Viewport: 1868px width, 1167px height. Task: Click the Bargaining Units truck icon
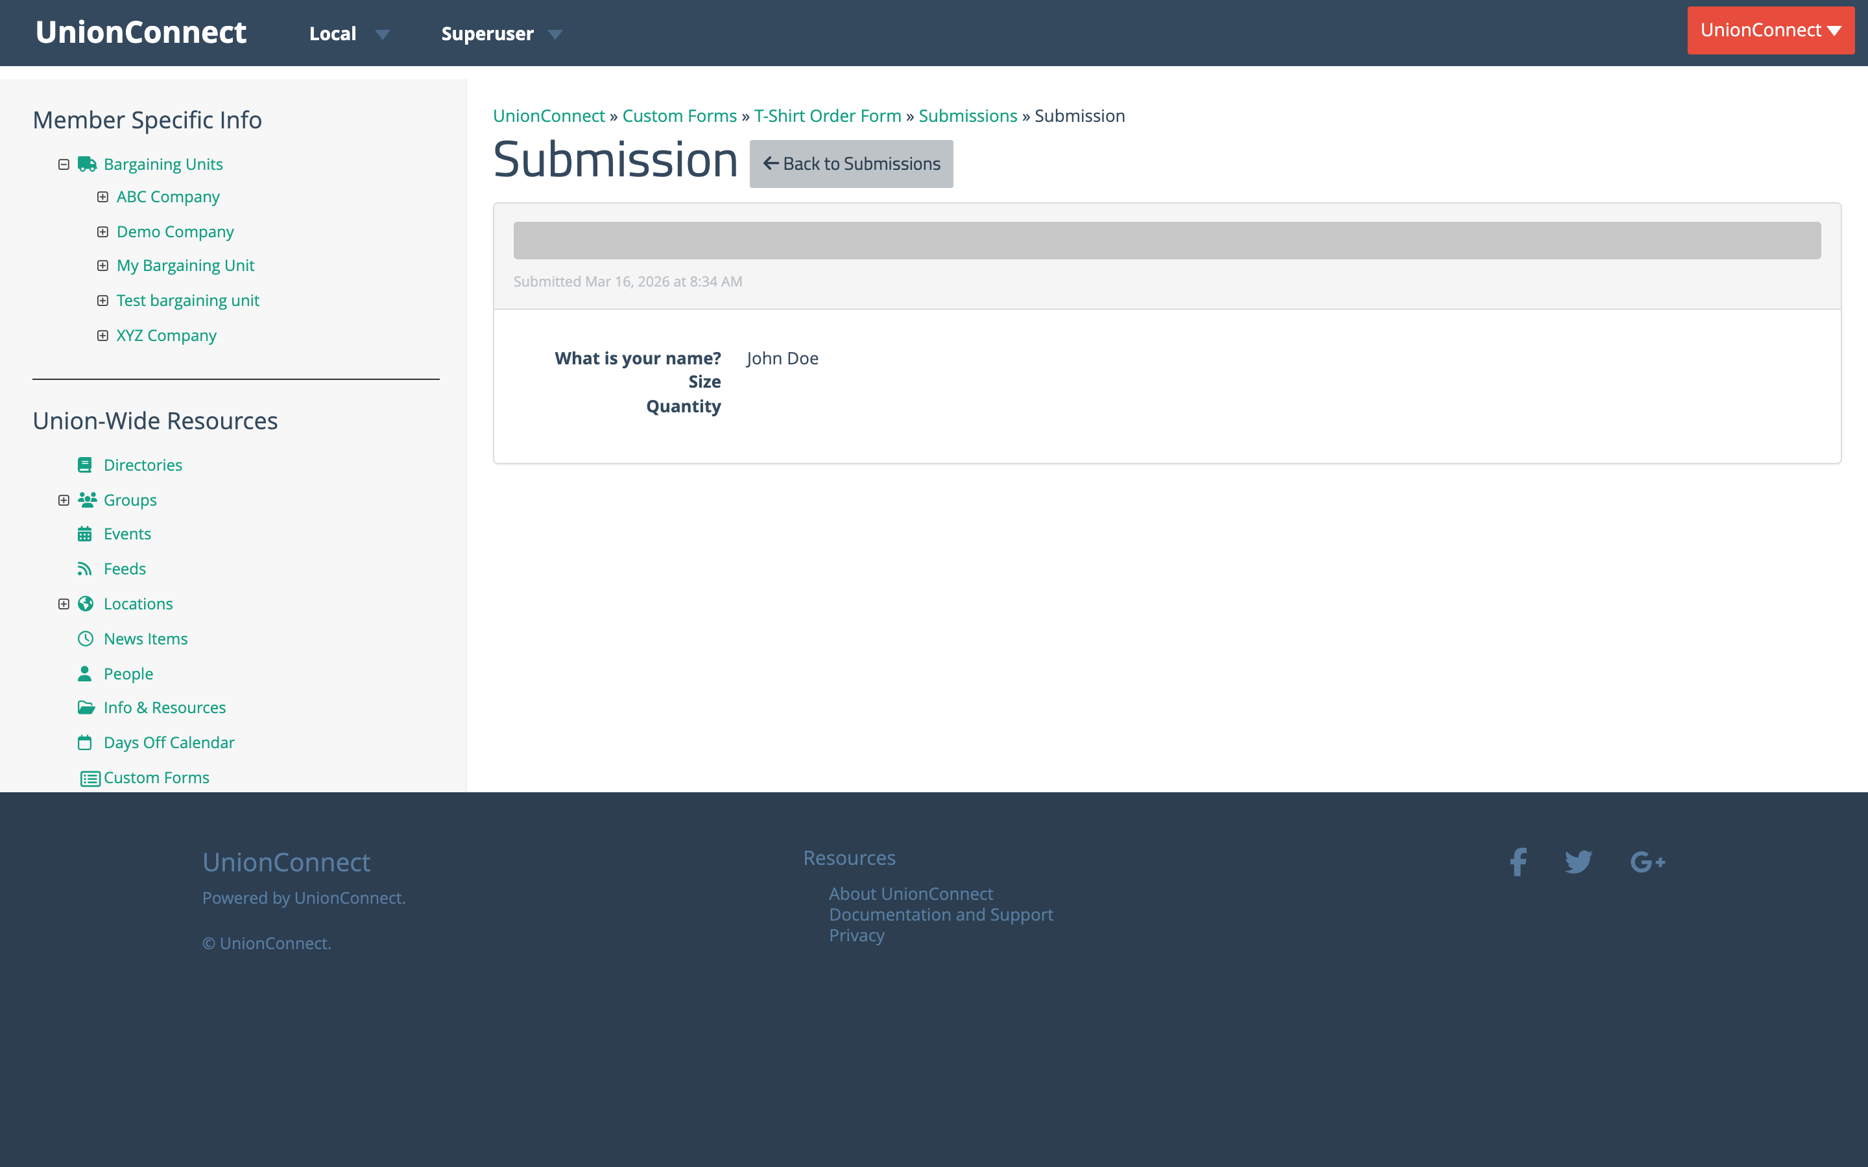click(x=87, y=165)
